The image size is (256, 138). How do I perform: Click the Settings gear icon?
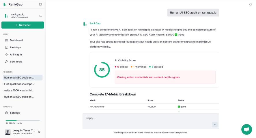[6, 113]
